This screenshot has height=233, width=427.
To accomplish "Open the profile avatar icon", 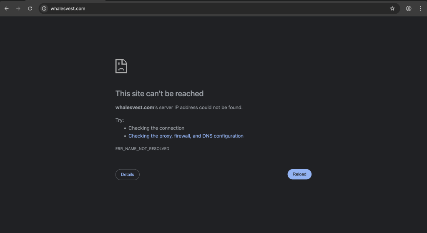I will (x=409, y=8).
